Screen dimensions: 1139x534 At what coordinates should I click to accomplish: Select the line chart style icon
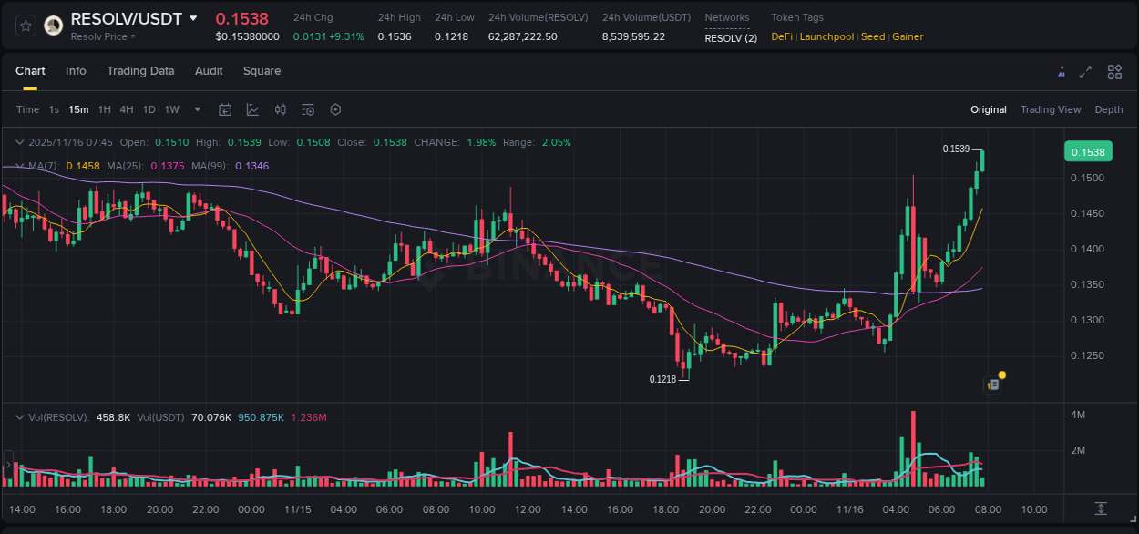click(x=251, y=109)
